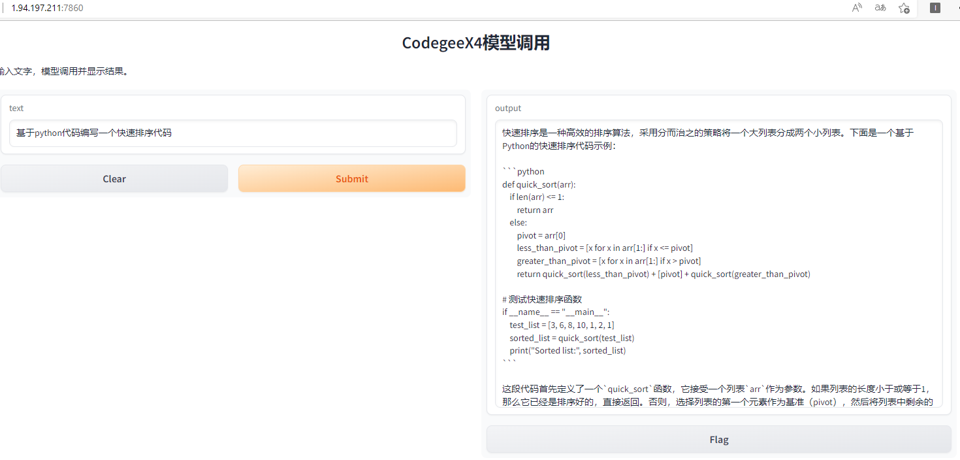Click the line 'def quick_sort(arr):'

[x=539, y=184]
